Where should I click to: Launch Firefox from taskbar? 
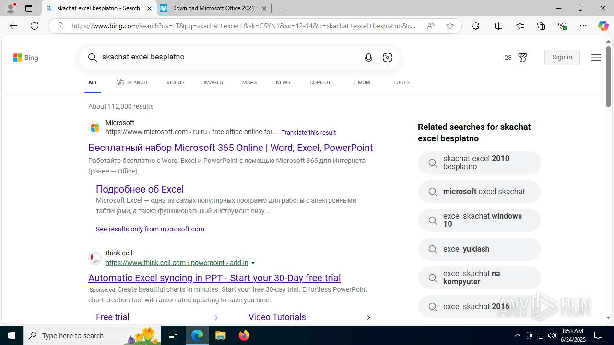pos(244,335)
